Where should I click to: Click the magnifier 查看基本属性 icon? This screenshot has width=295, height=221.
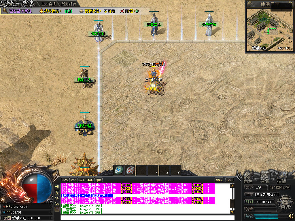click(5, 11)
